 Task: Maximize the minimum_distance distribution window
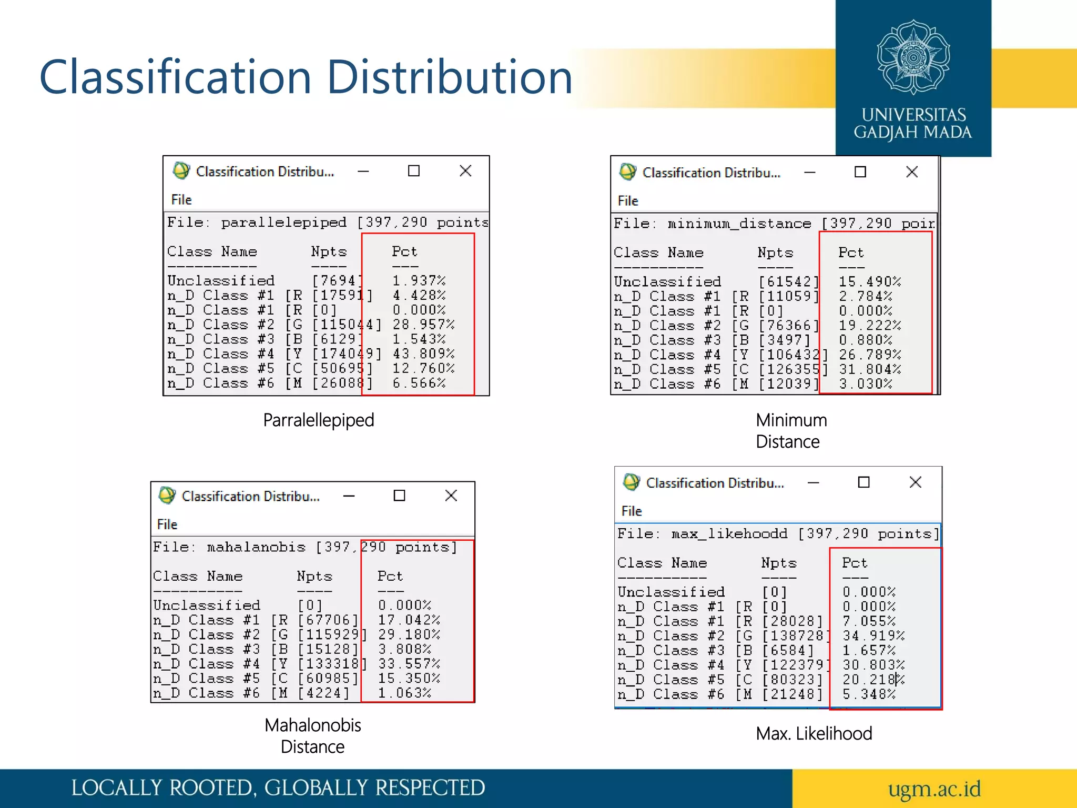pyautogui.click(x=860, y=172)
